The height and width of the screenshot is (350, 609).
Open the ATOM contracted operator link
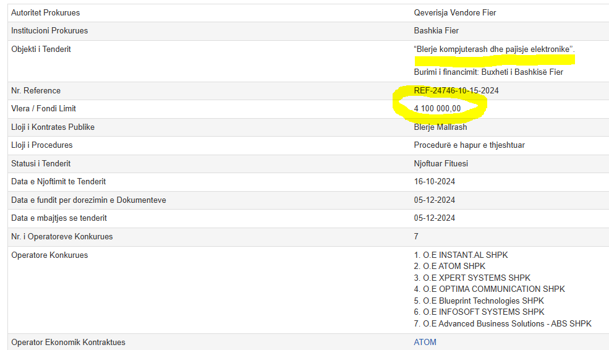click(425, 342)
